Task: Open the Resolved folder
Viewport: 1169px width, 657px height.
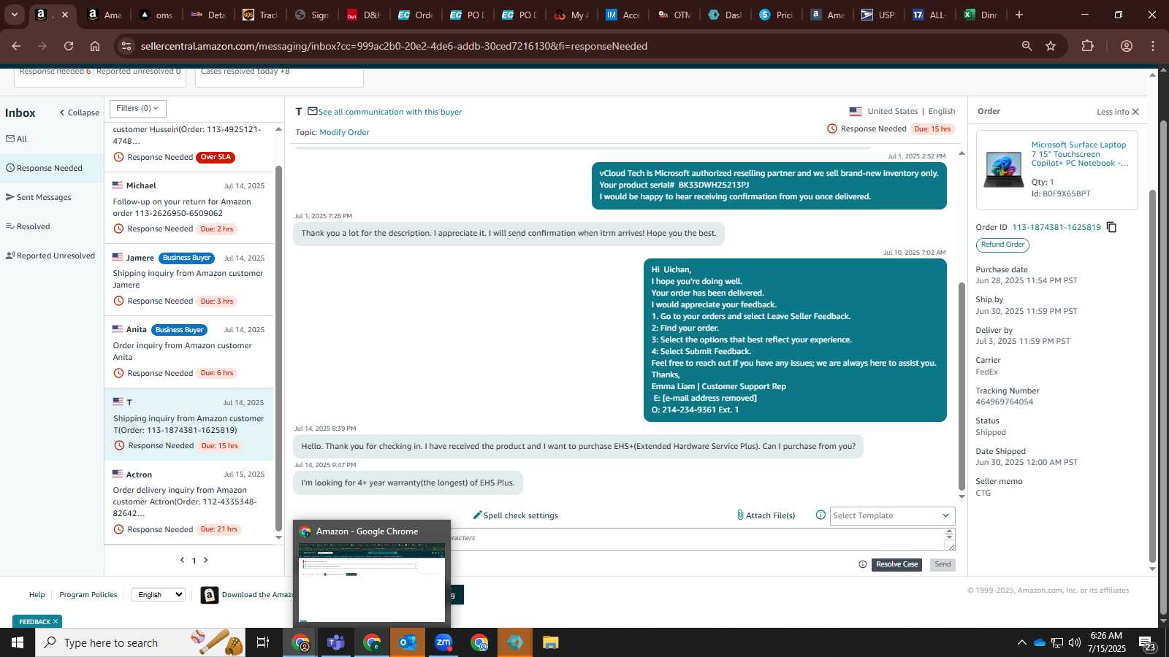Action: [28, 226]
